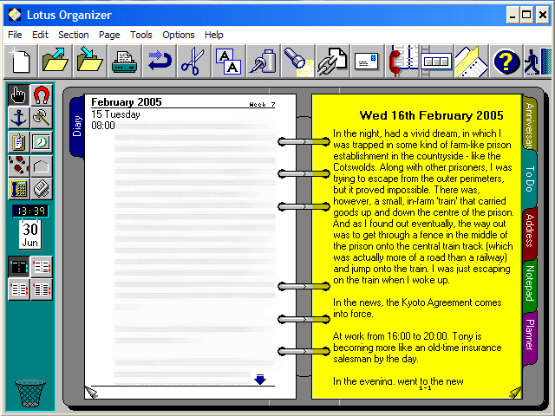The height and width of the screenshot is (416, 555).
Task: Click the red telephone dial icon
Action: click(402, 62)
